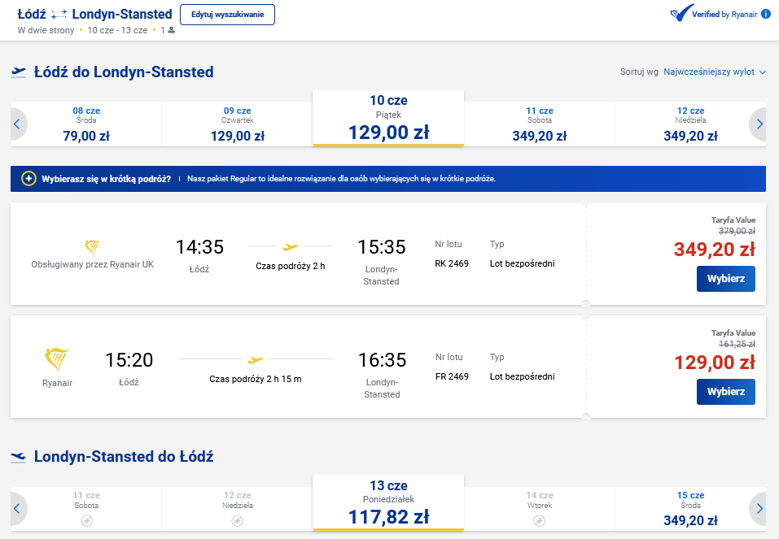The height and width of the screenshot is (539, 779).
Task: Show earlier outbound dates with left arrow
Action: coord(17,124)
